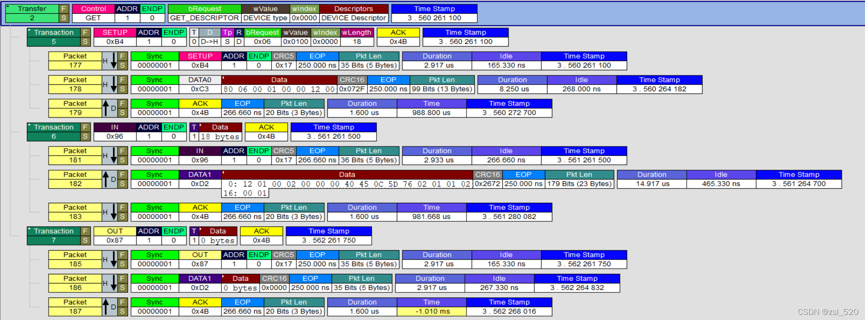
Task: Click '99 Bits (13 Bytes)' packet length
Action: (x=442, y=89)
